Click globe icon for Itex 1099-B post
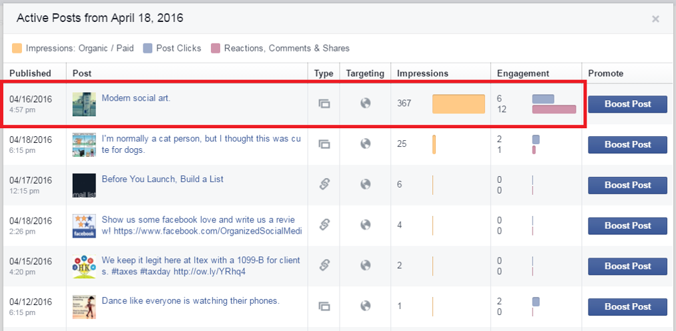This screenshot has height=331, width=676. [366, 265]
